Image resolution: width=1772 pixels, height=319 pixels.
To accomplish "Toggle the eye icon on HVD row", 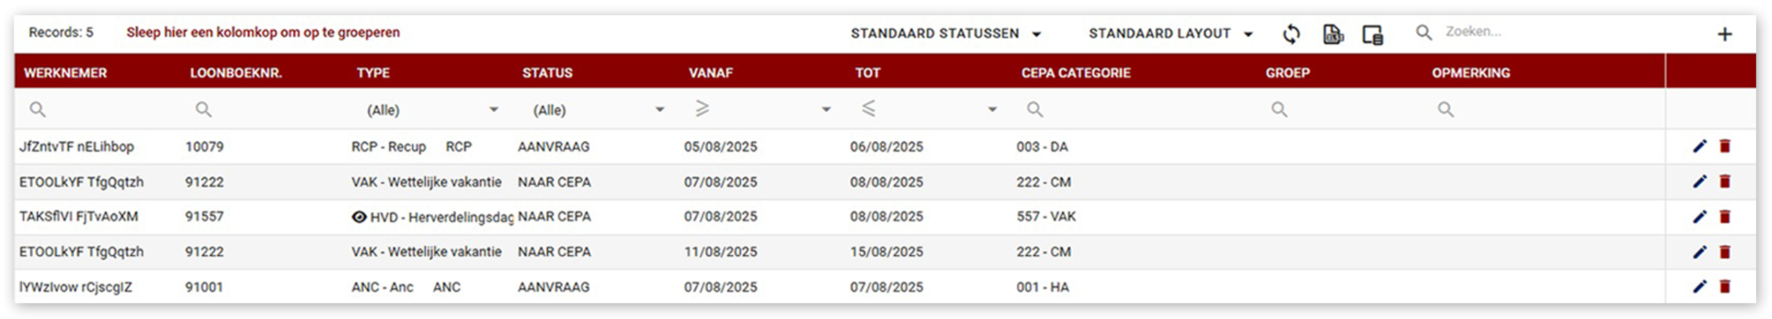I will point(359,217).
